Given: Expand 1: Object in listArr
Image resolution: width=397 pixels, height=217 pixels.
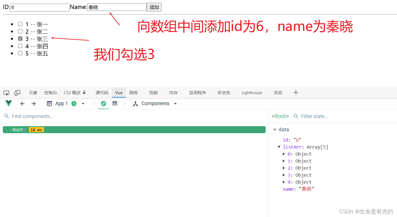Looking at the screenshot, I should [x=284, y=161].
